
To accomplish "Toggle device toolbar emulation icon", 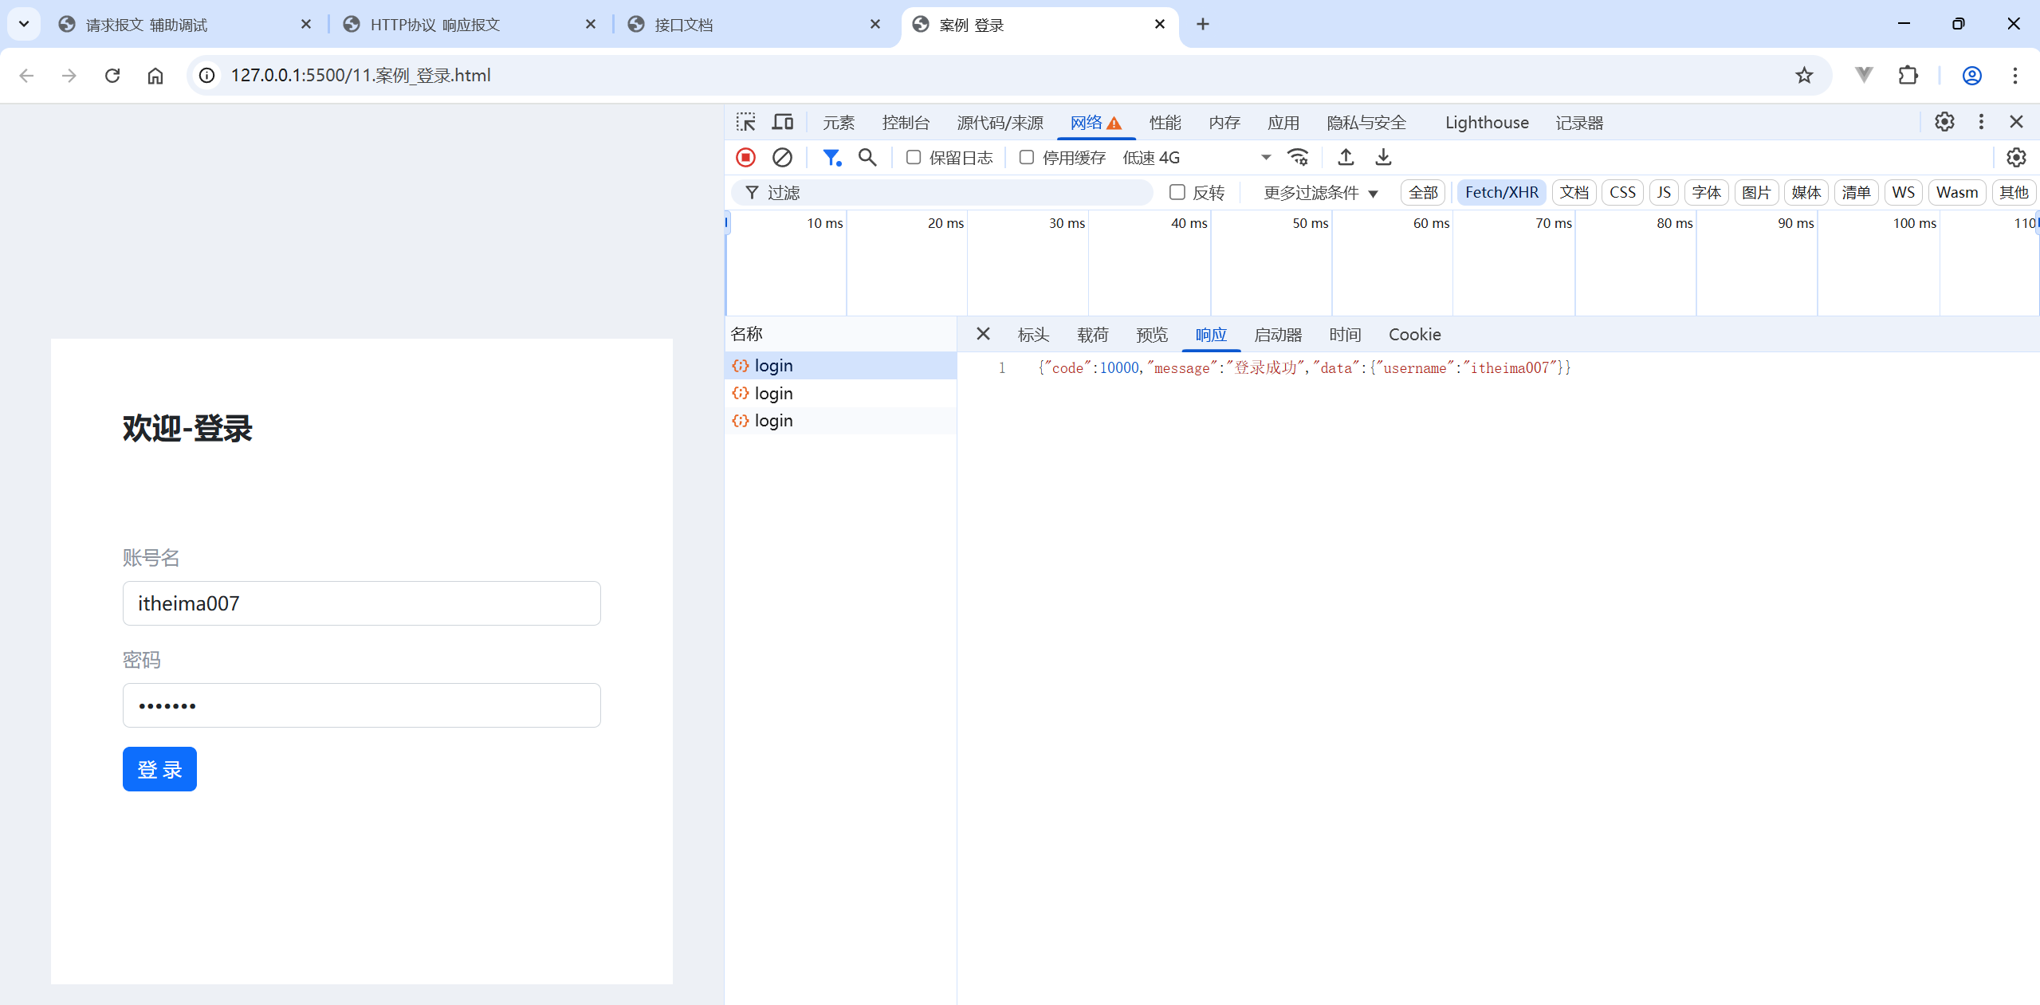I will [x=782, y=122].
